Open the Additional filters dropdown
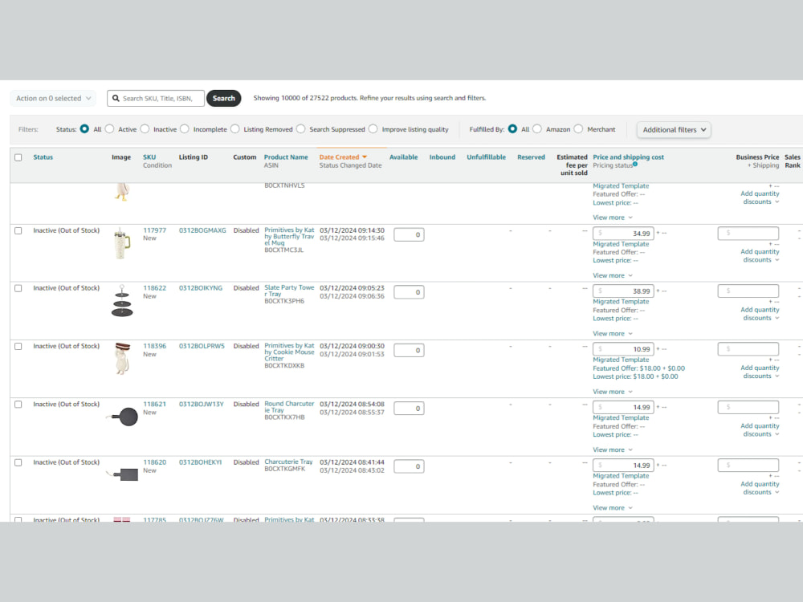Screen dimensions: 803x602 click(675, 130)
